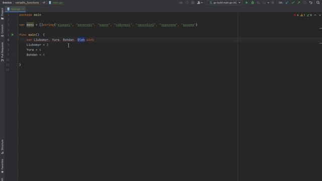The height and width of the screenshot is (181, 322).
Task: Select the main.go editor tab
Action: click(15, 9)
